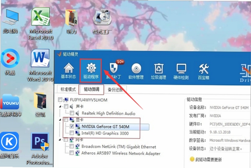Image resolution: width=251 pixels, height=168 pixels.
Task: Switch to 驱动微调 tab
Action: (x=92, y=89)
